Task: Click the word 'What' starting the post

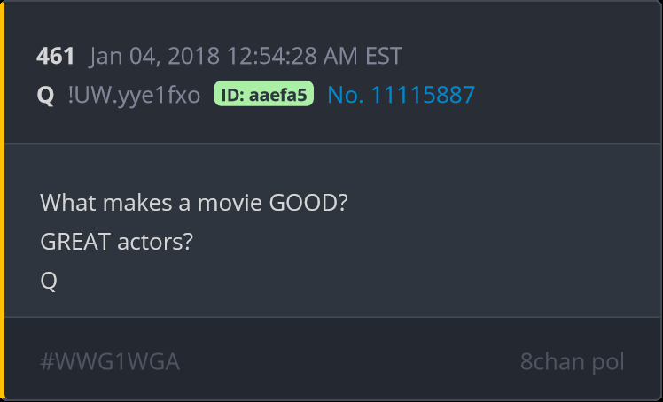Action: coord(68,203)
